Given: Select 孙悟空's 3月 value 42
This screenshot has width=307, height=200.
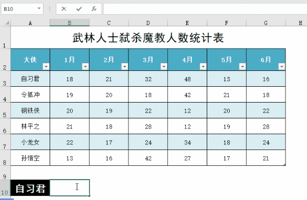Looking at the screenshot, I should [148, 158].
